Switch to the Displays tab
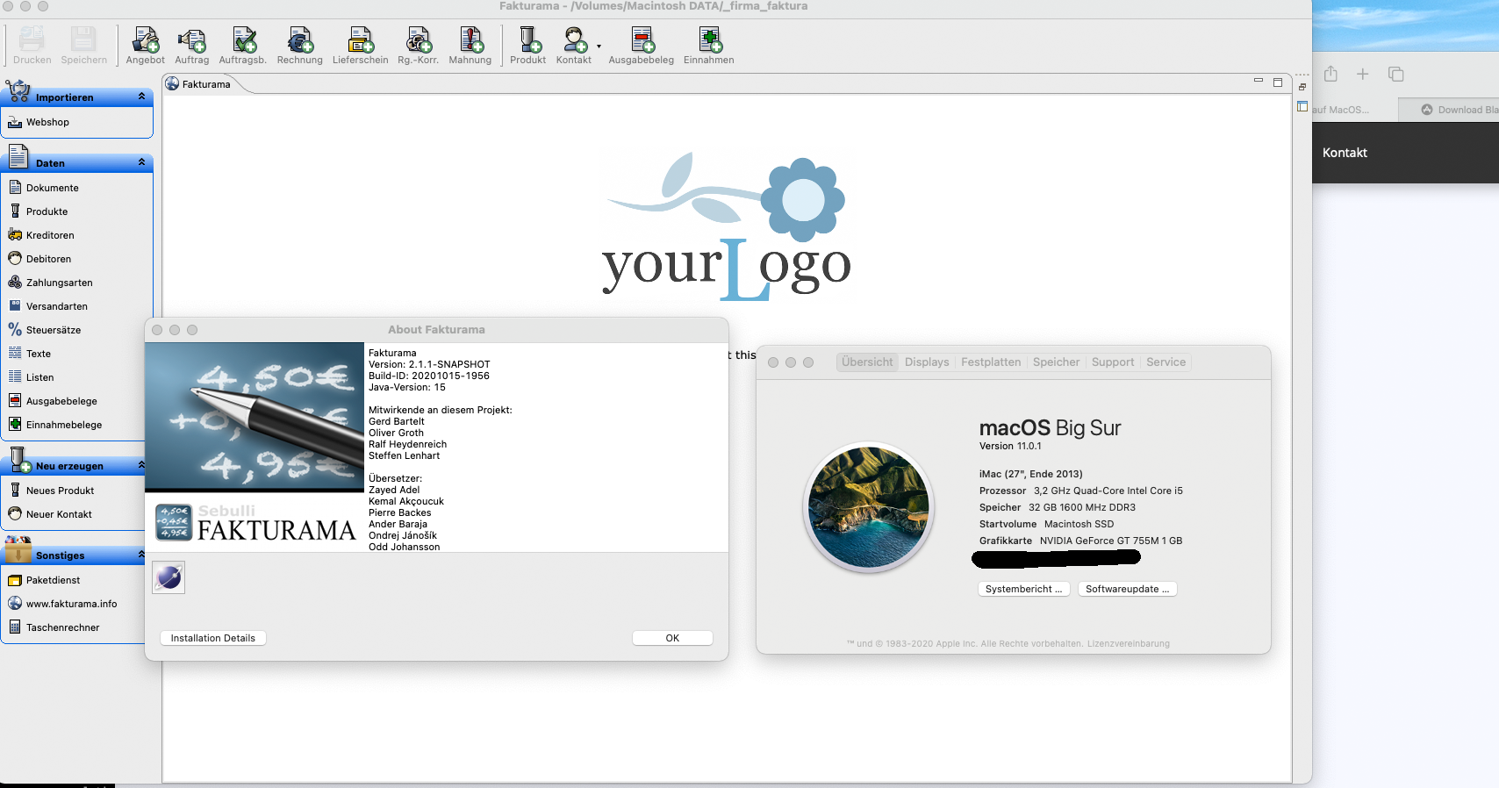 [x=927, y=362]
